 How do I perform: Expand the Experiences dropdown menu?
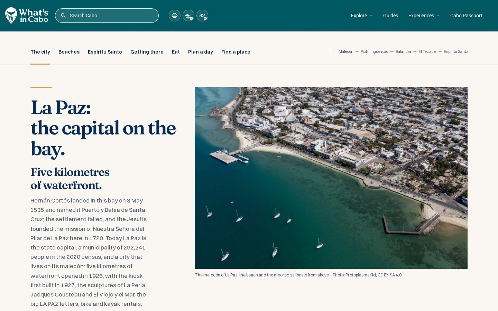424,16
